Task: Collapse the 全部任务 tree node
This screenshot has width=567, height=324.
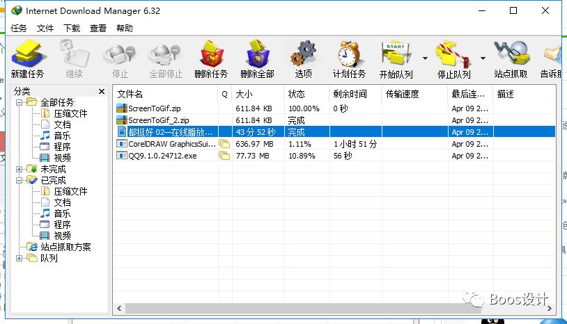Action: [x=20, y=102]
